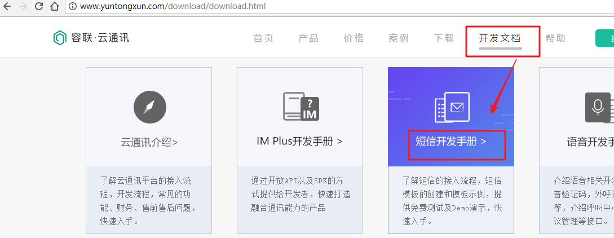Click the browser forward arrow
The height and width of the screenshot is (238, 614).
coord(23,7)
